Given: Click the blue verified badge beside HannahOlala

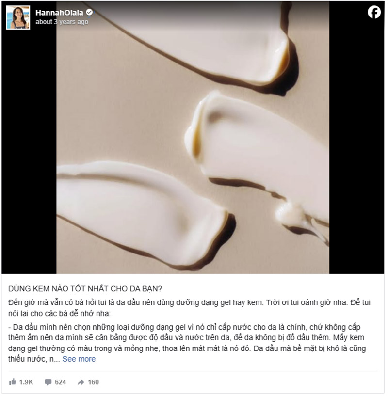Looking at the screenshot, I should click(90, 12).
